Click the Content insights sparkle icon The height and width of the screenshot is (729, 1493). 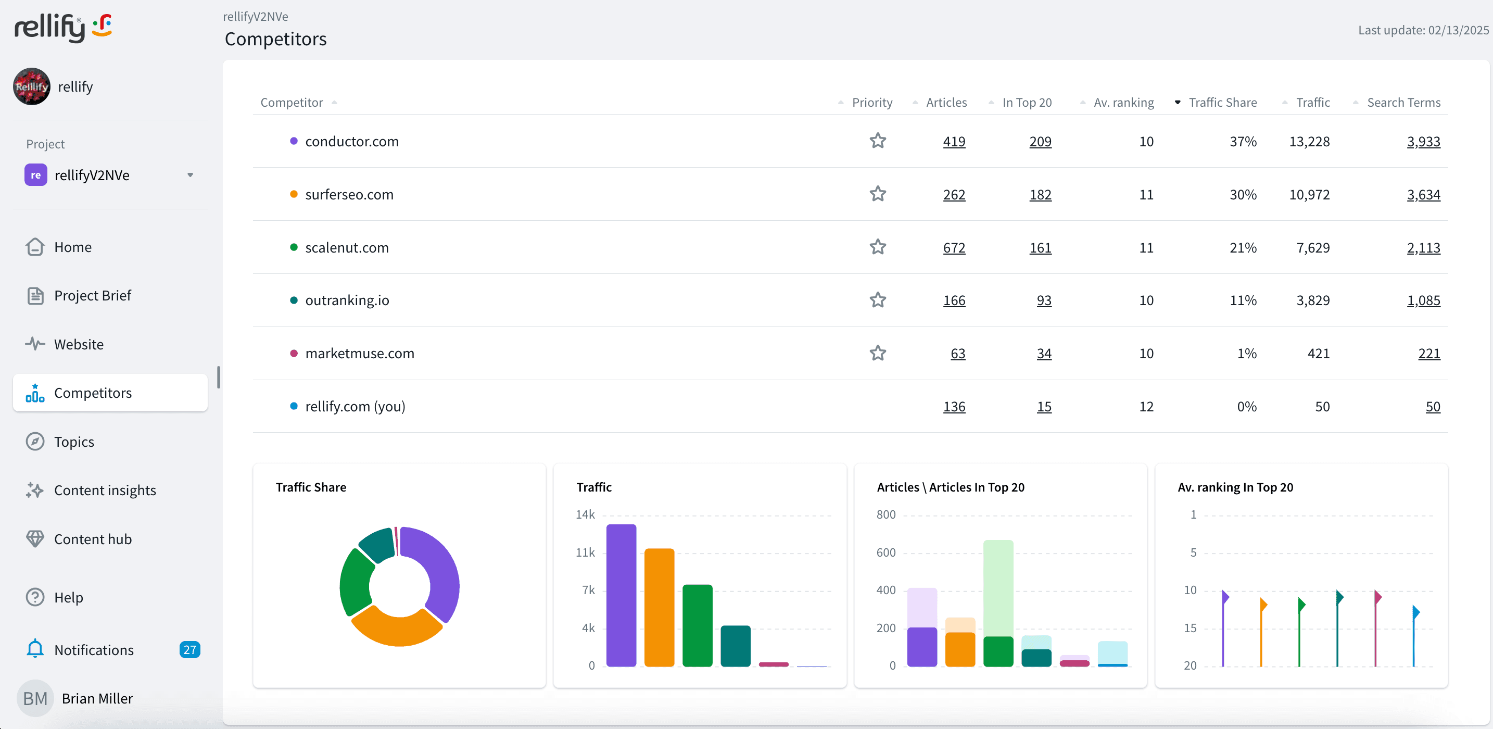pos(35,490)
